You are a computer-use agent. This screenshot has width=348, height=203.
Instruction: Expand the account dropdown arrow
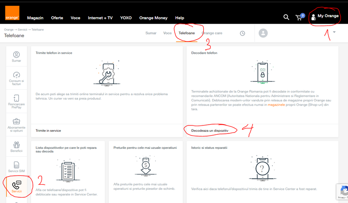(334, 33)
